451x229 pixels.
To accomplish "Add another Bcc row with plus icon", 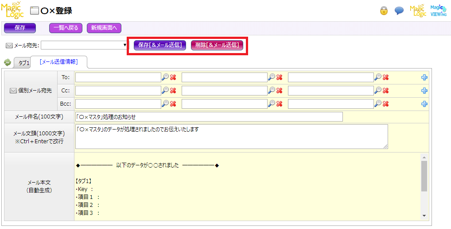I will point(424,104).
